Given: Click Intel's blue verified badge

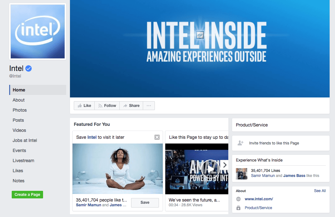Looking at the screenshot, I should 28,68.
